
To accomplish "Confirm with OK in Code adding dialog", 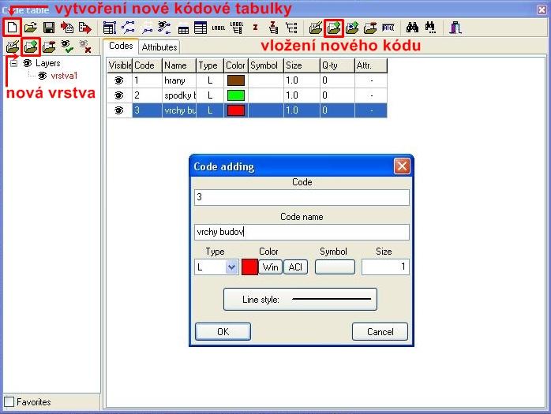I will point(223,332).
